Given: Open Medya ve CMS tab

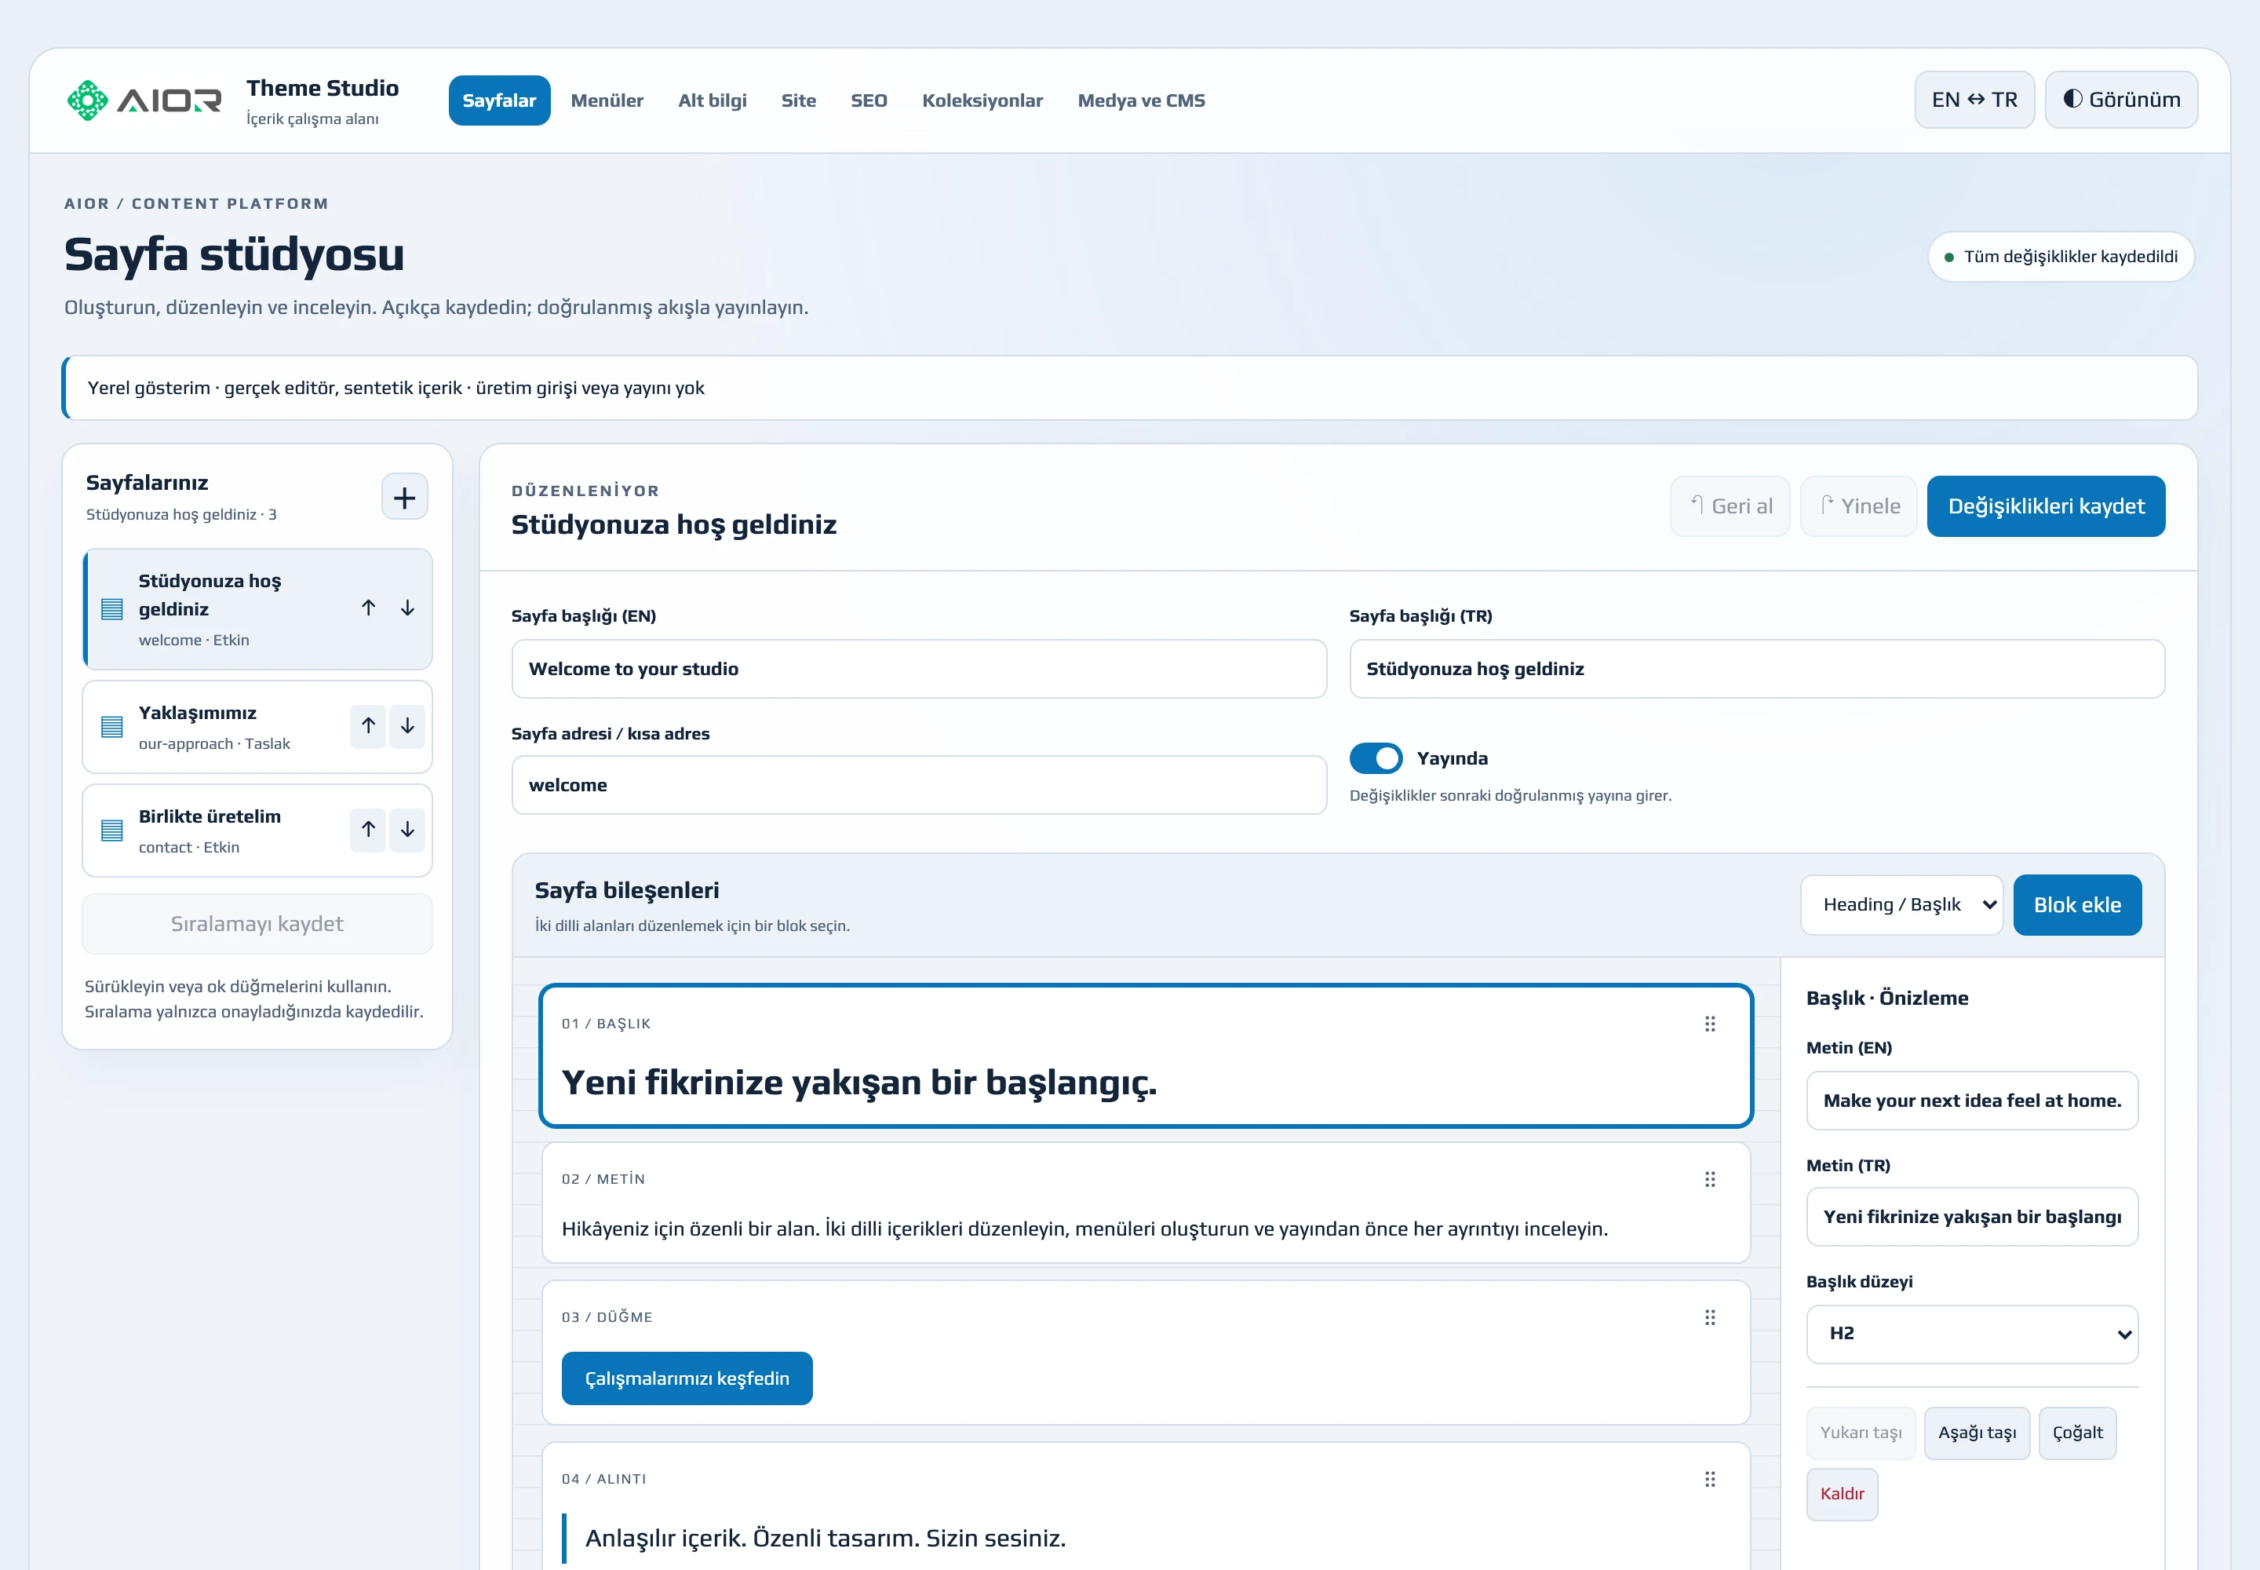Looking at the screenshot, I should point(1141,100).
